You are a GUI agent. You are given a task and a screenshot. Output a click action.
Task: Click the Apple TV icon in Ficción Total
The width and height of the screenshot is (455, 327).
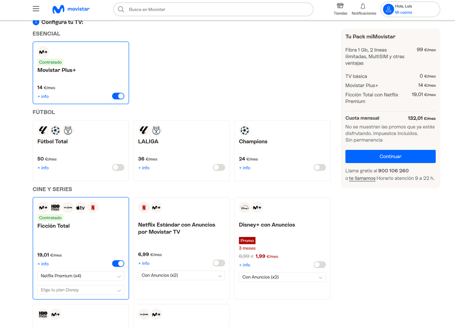point(80,208)
